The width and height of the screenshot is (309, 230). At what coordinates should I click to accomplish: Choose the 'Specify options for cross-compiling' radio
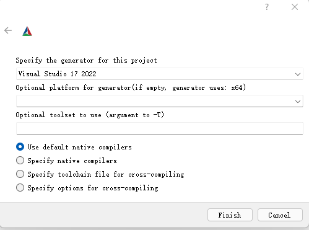point(20,188)
